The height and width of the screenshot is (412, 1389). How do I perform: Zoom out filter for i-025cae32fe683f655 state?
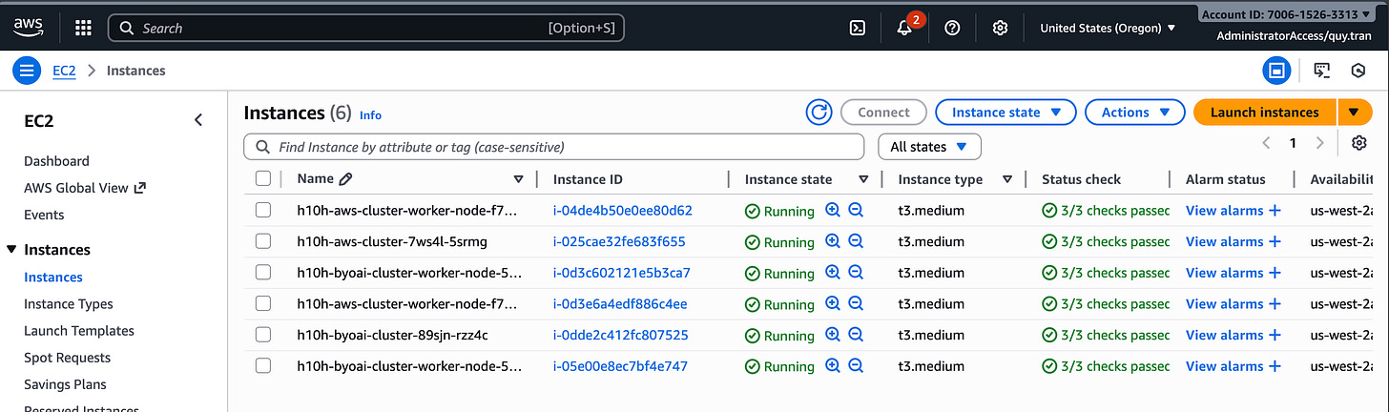pos(856,241)
